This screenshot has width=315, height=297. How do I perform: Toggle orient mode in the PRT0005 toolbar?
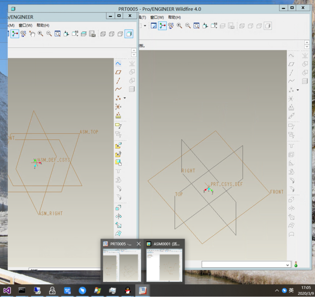point(171,26)
